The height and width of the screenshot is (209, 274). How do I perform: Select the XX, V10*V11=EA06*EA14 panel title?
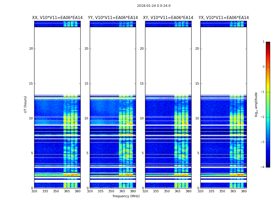click(57, 18)
